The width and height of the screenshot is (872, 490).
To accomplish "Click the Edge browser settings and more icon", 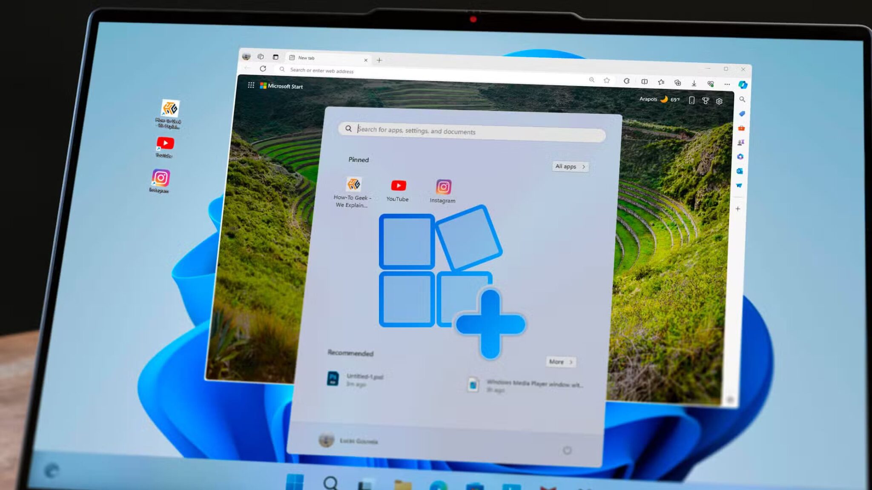I will tap(726, 84).
